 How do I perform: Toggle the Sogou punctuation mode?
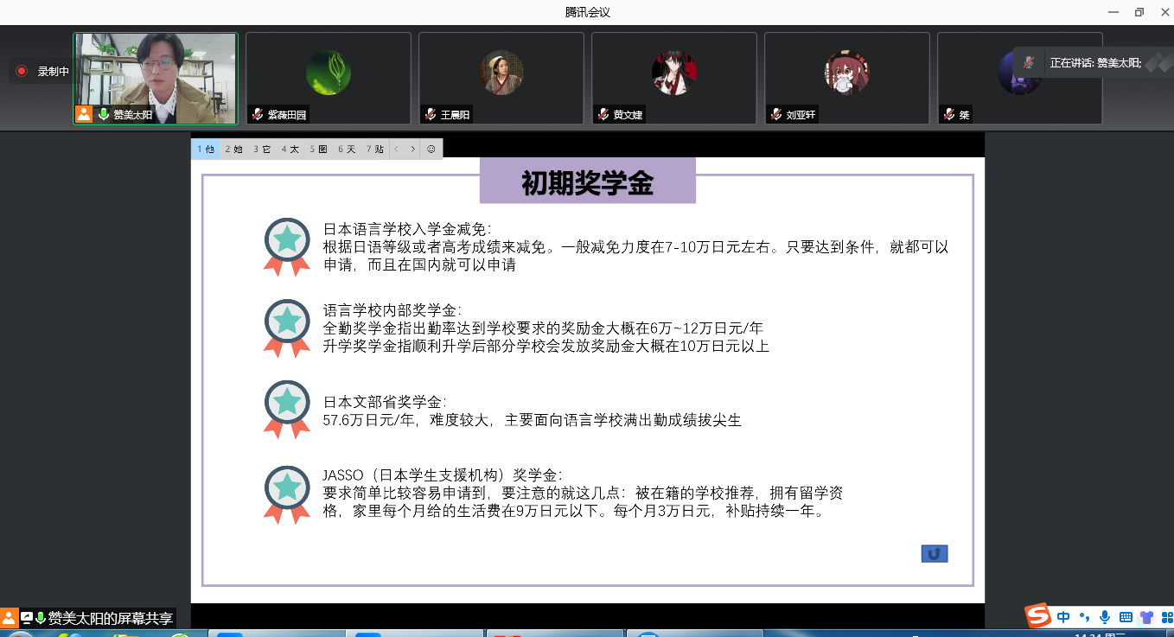point(1084,617)
